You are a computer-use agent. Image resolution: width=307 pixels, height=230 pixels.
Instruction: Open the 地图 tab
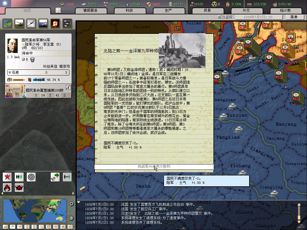(x=27, y=10)
